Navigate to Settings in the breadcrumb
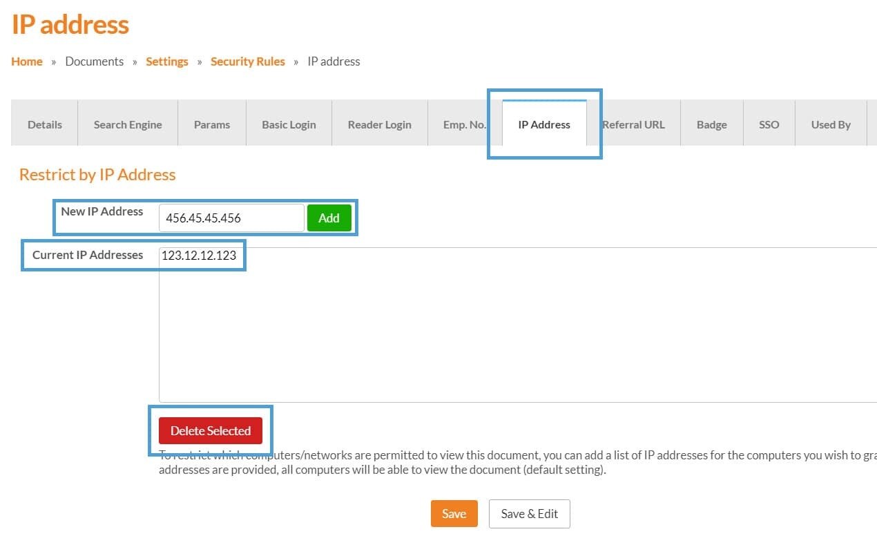877x545 pixels. [x=167, y=61]
